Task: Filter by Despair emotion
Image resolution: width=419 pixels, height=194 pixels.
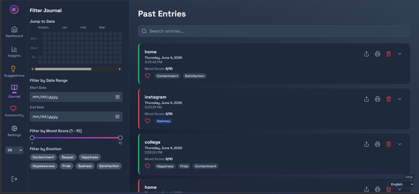Action: (x=68, y=157)
